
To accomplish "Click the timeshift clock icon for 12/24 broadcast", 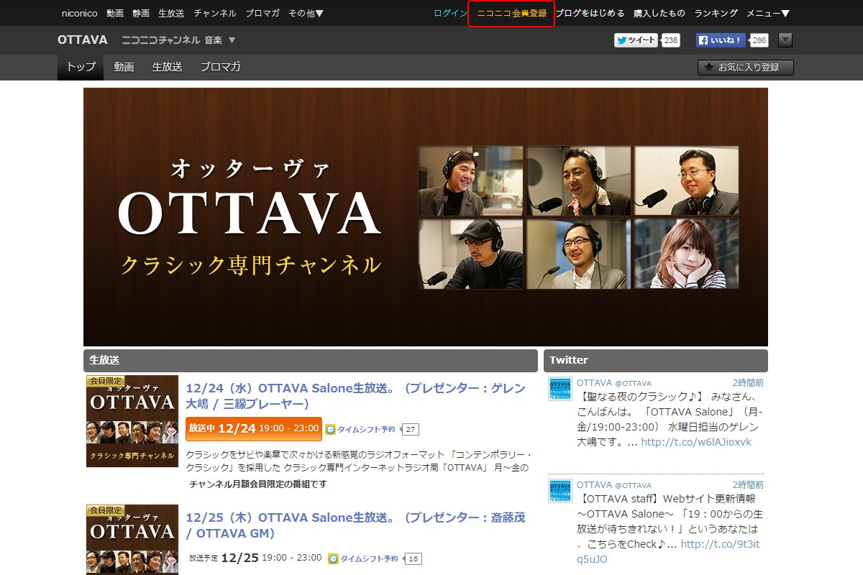I will coord(331,429).
